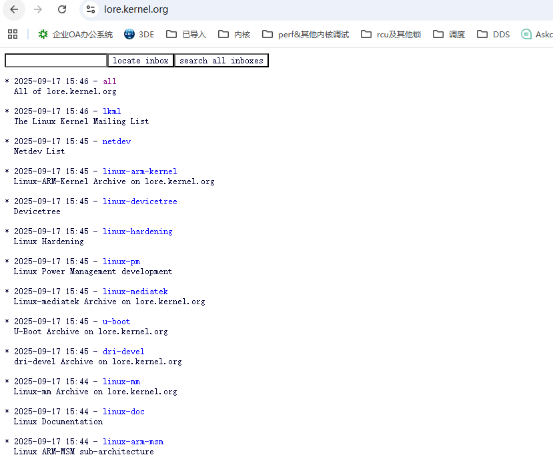Open the 3DE bookmark
This screenshot has height=463, width=553.
click(x=139, y=34)
